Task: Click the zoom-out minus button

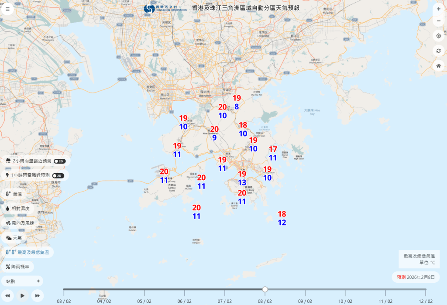Action: tap(438, 21)
